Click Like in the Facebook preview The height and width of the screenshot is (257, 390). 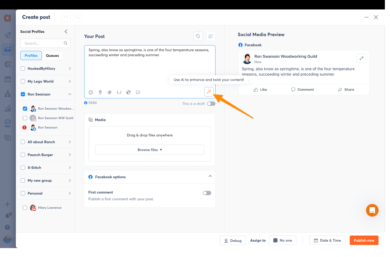pos(260,90)
